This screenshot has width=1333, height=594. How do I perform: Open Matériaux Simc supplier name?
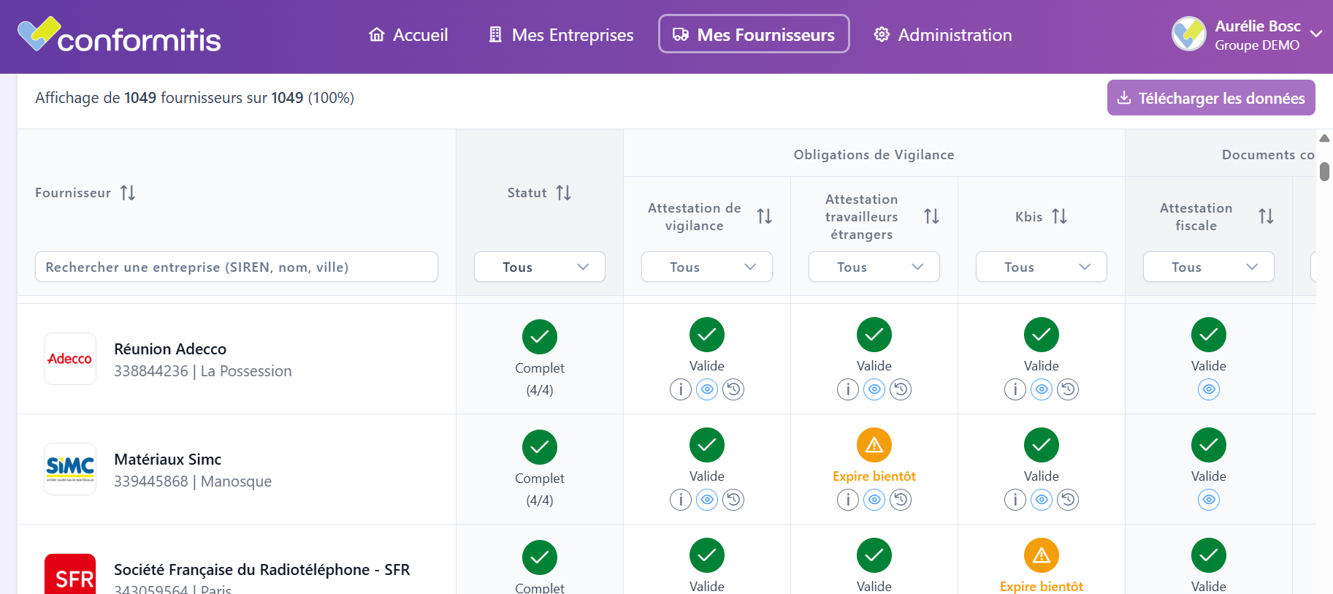point(167,460)
